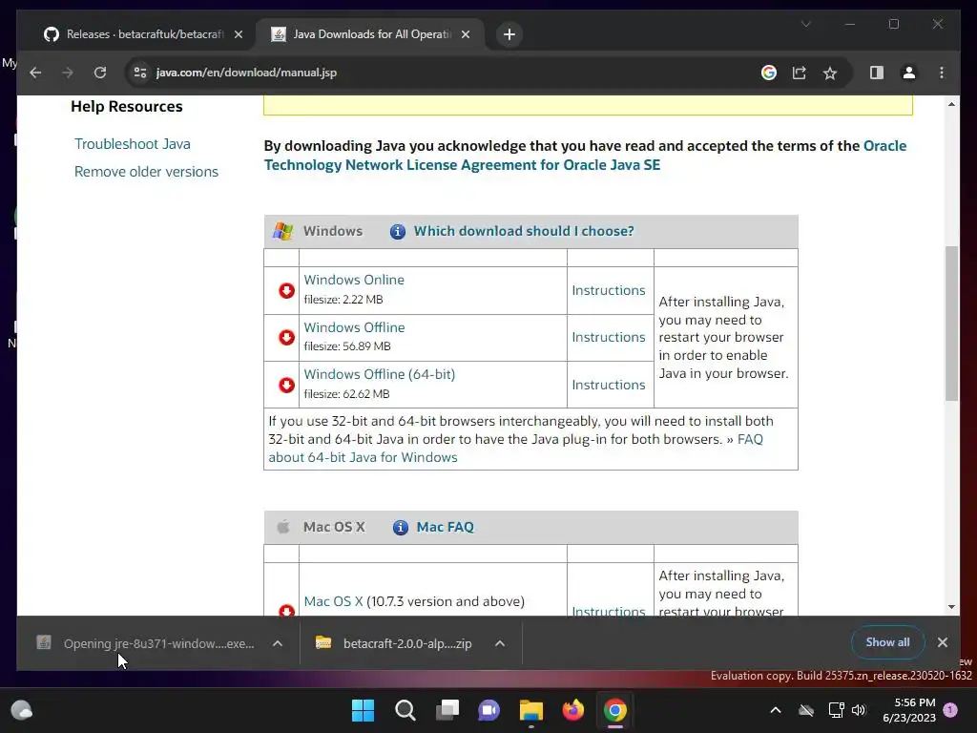Open the volume control in system tray

point(859,710)
